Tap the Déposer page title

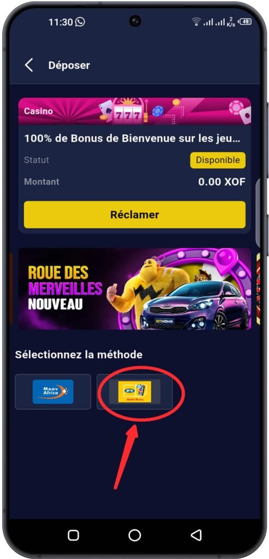69,66
